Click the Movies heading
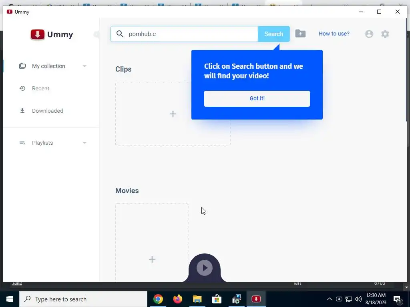The image size is (410, 307). pos(127,191)
